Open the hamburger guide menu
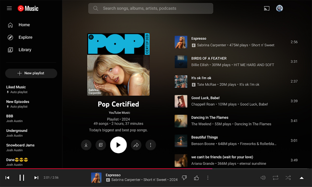The width and height of the screenshot is (312, 187). [9, 8]
